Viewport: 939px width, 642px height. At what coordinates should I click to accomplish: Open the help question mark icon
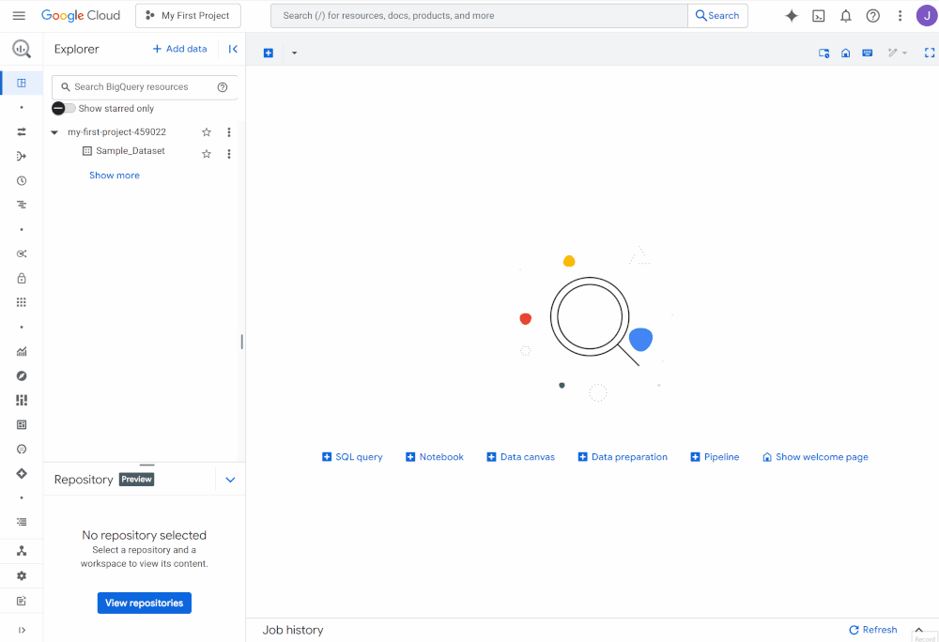[x=873, y=16]
